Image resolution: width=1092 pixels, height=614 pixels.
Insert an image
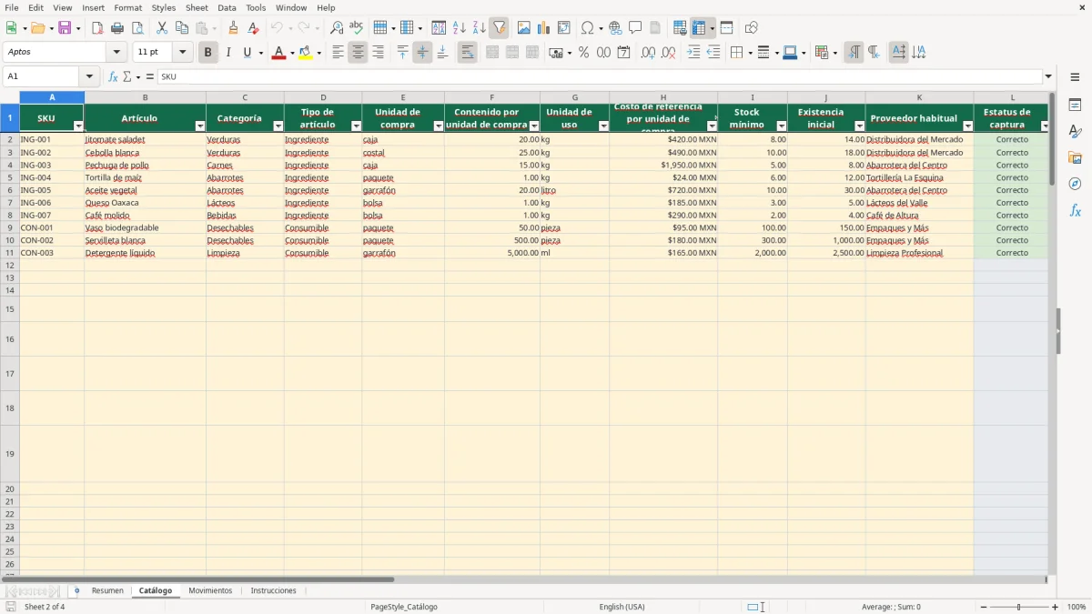click(x=524, y=28)
